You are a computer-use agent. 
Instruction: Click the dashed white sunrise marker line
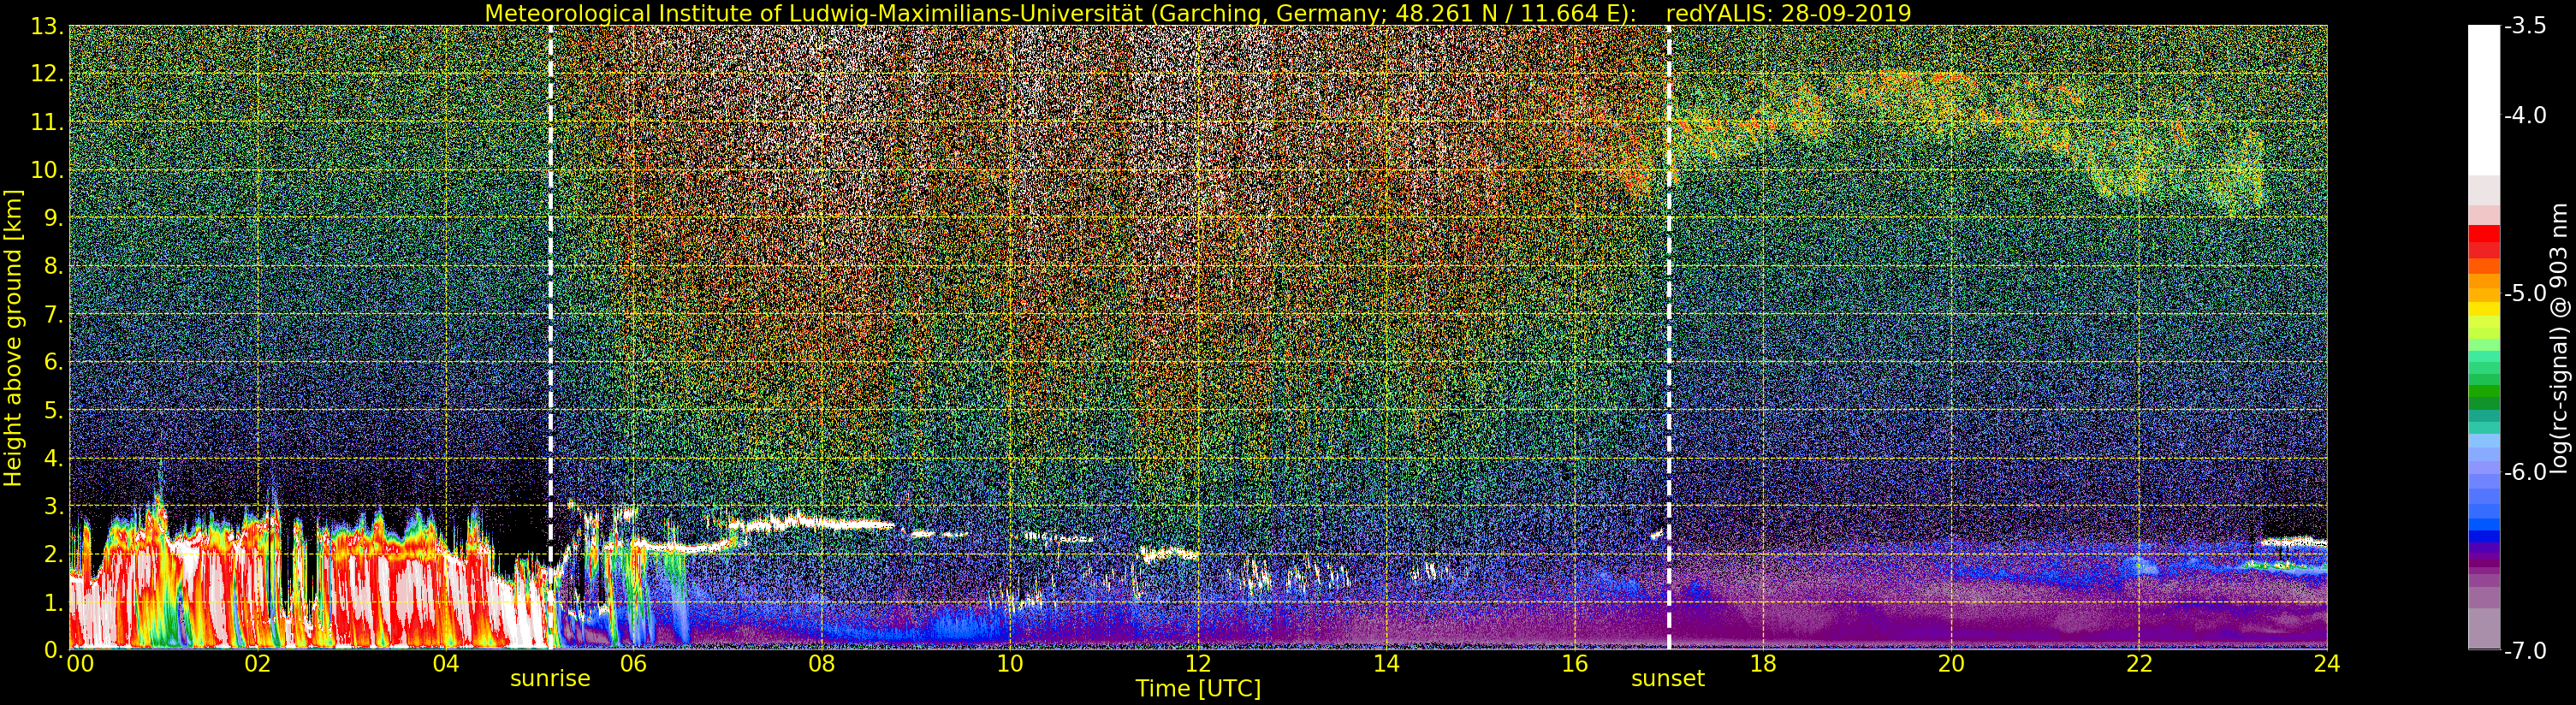(x=550, y=337)
